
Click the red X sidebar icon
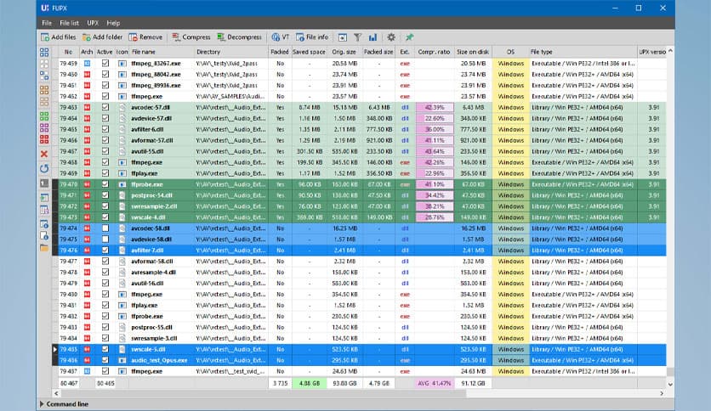[x=44, y=154]
